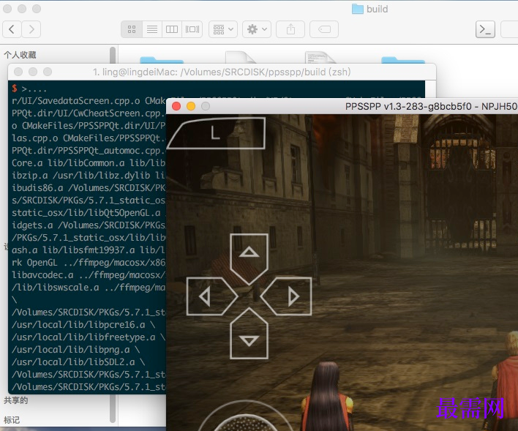This screenshot has height=431, width=518.
Task: Click the PPSSPP window title bar
Action: point(342,106)
